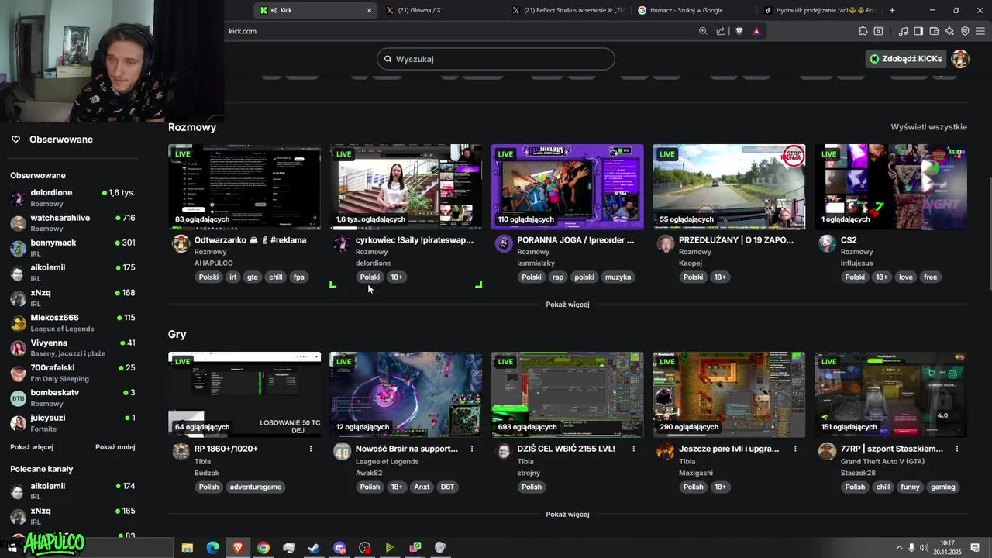Image resolution: width=992 pixels, height=558 pixels.
Task: Open the cyrkowiec delordione stream thumbnail
Action: coord(405,187)
